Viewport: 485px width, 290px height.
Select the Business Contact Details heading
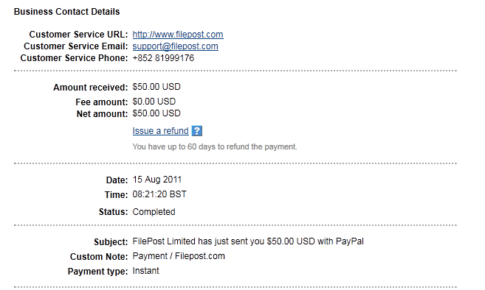tap(67, 12)
